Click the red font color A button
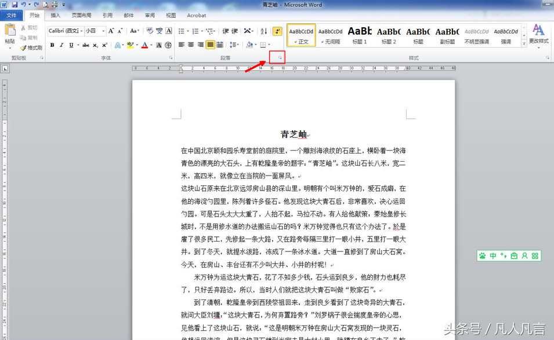The image size is (554, 340). 143,45
